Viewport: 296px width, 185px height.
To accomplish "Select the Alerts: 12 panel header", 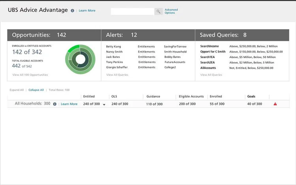I will (148, 35).
